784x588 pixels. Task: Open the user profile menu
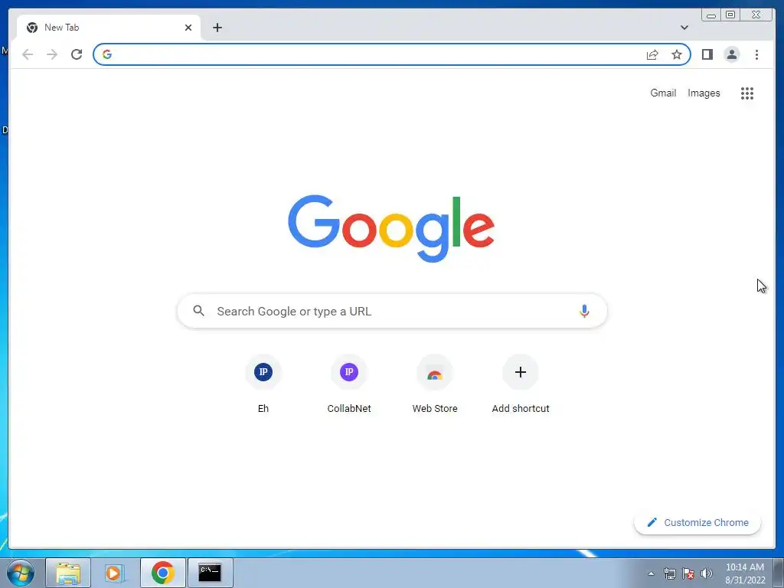click(x=731, y=54)
